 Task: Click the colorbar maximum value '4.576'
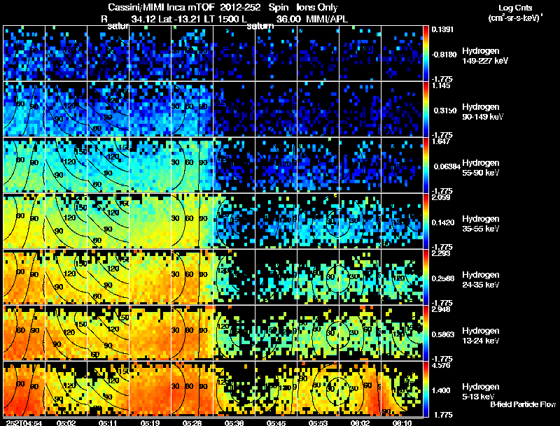coord(441,365)
